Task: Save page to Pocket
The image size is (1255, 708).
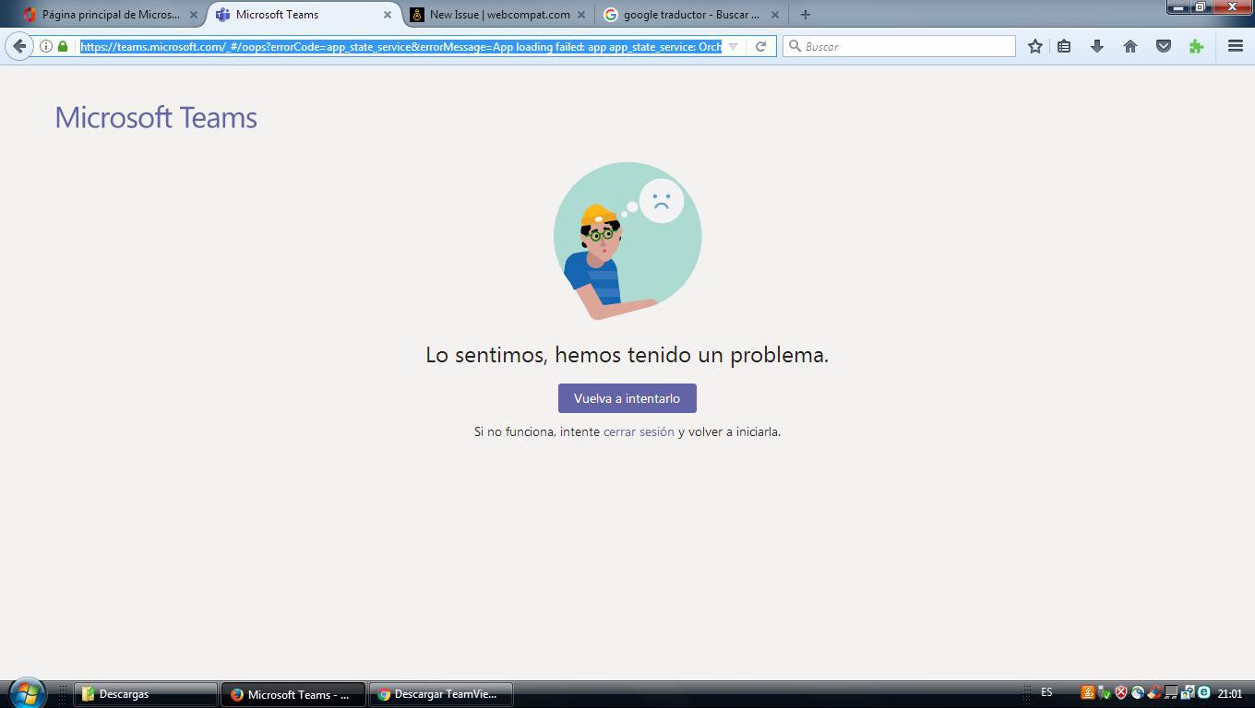Action: (x=1162, y=45)
